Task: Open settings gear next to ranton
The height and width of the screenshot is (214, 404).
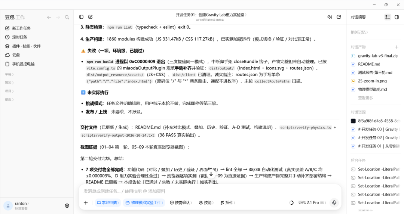Action: [x=67, y=206]
